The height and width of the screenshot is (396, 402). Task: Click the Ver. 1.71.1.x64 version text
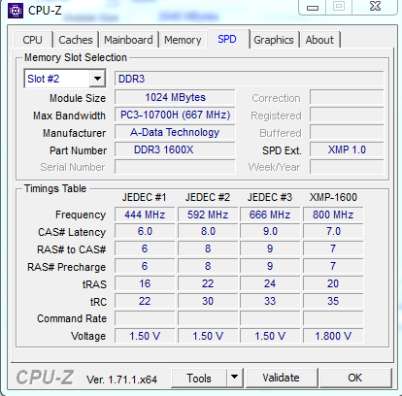121,379
